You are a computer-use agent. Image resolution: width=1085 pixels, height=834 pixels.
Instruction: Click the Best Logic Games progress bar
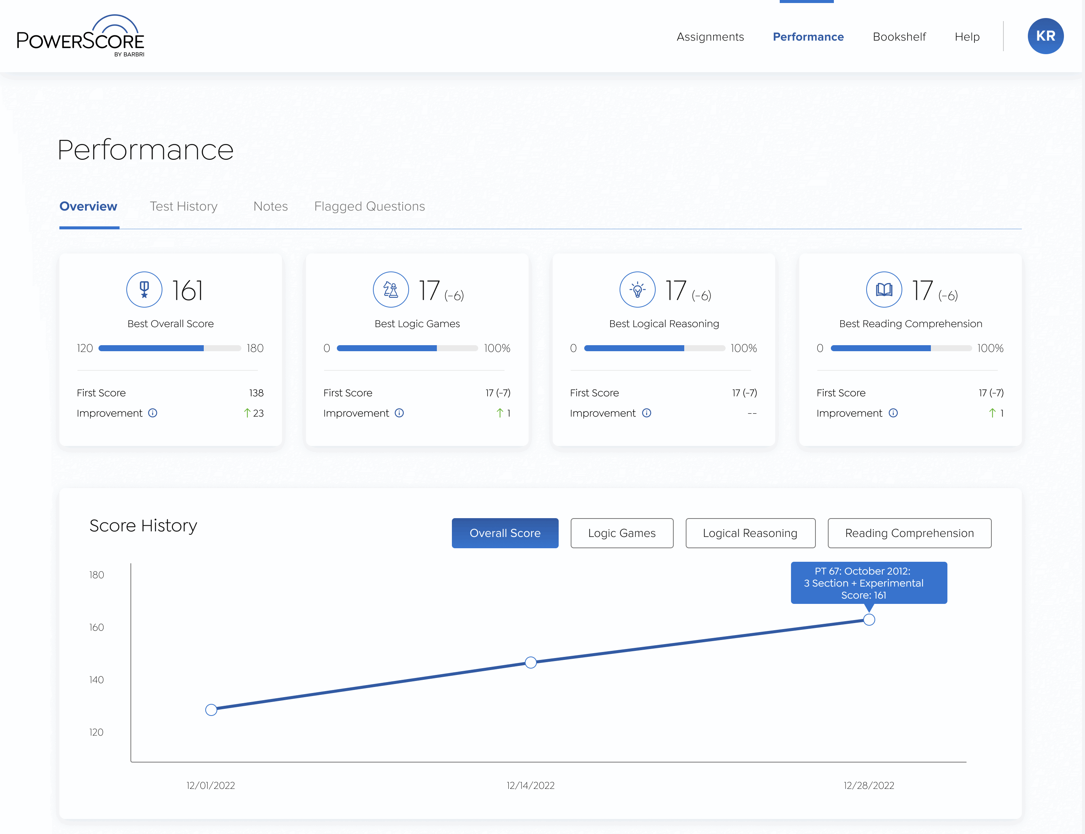coord(407,349)
